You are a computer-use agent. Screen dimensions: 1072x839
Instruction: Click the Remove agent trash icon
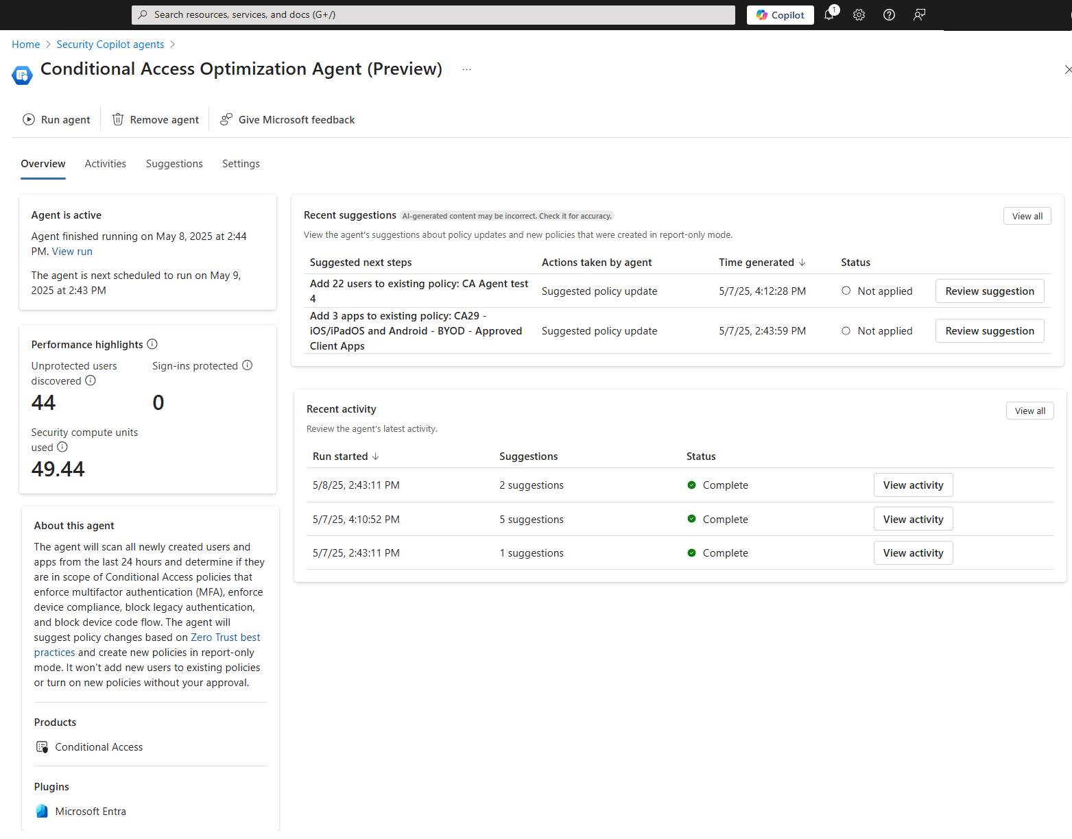118,119
